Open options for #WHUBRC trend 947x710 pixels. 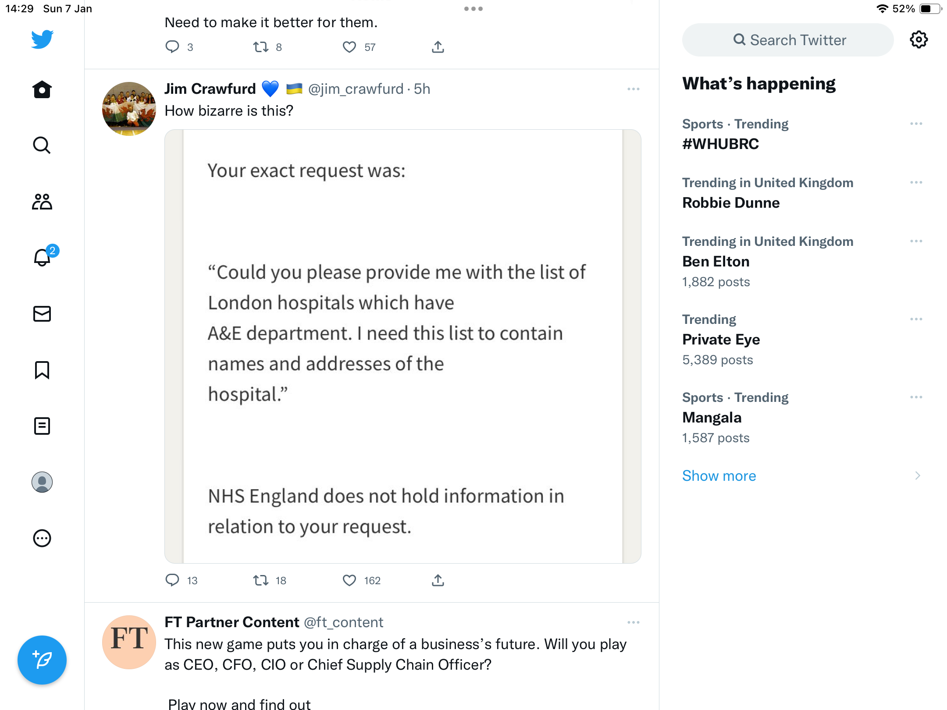click(x=916, y=124)
